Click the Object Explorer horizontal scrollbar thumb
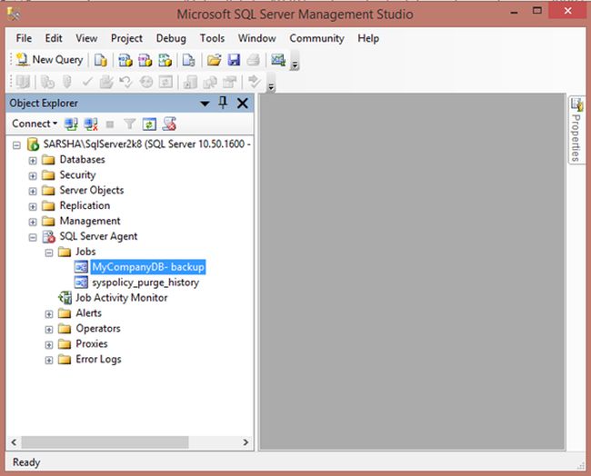The image size is (591, 476). [105, 442]
